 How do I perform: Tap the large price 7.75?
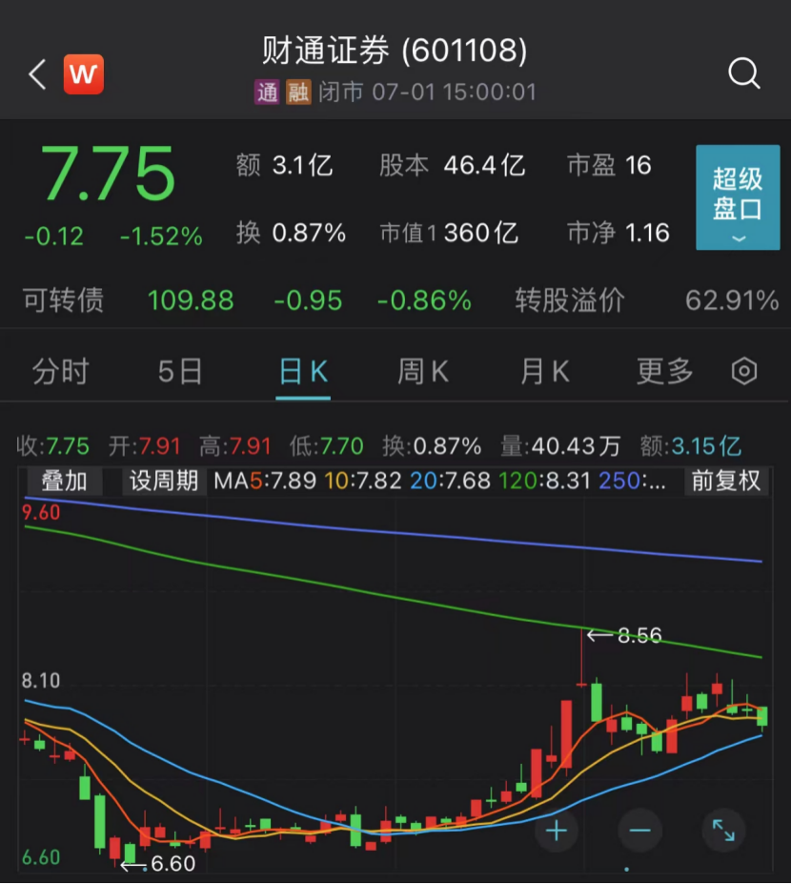pyautogui.click(x=107, y=174)
